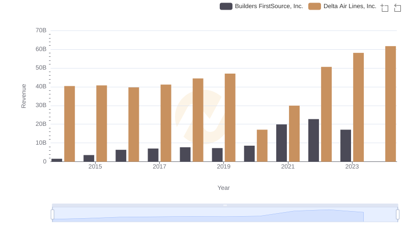Click the 30B y-axis label
The height and width of the screenshot is (234, 407).
tap(41, 105)
